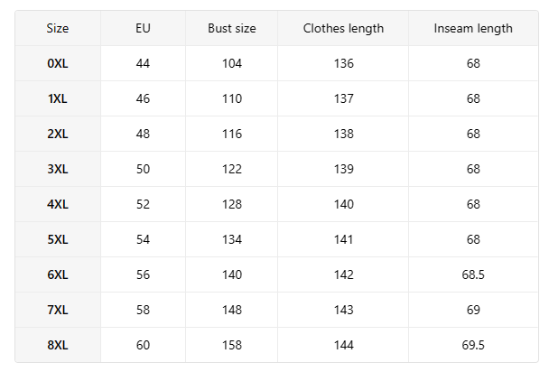
Task: Click EU value 44 in 0XL row
Action: tap(143, 63)
